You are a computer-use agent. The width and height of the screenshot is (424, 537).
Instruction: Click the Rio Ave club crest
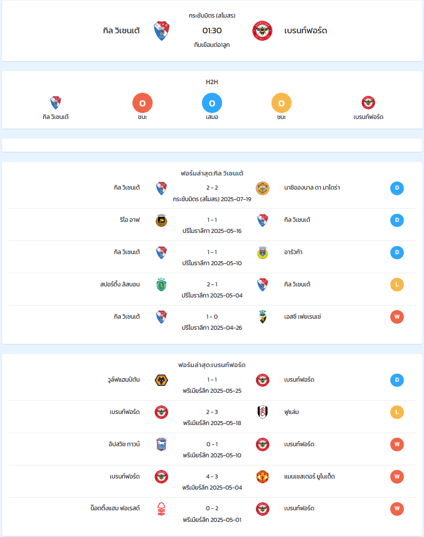(162, 220)
